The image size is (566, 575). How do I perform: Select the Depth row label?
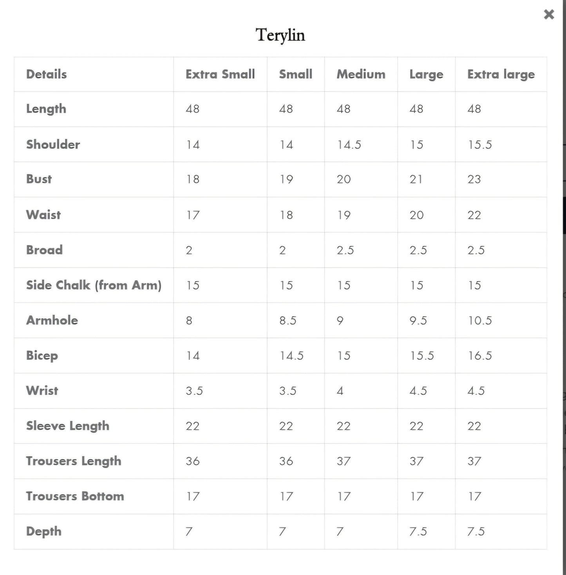click(x=44, y=532)
